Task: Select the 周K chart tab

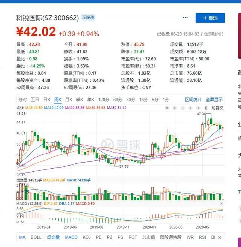Action: (x=58, y=100)
